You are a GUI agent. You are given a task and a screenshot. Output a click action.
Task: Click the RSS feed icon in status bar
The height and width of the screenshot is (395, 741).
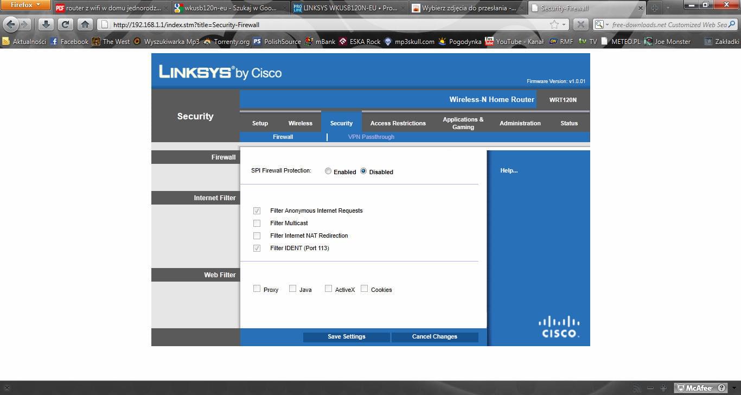[x=637, y=388]
